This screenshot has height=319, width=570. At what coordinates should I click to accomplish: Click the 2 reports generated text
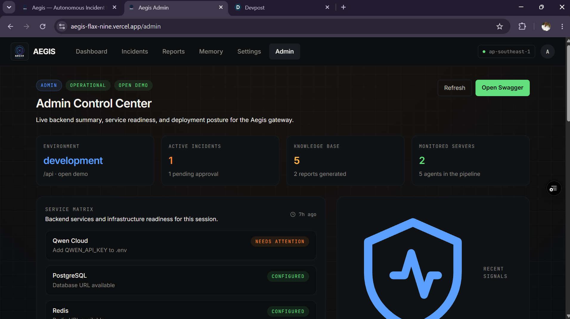[x=320, y=174]
